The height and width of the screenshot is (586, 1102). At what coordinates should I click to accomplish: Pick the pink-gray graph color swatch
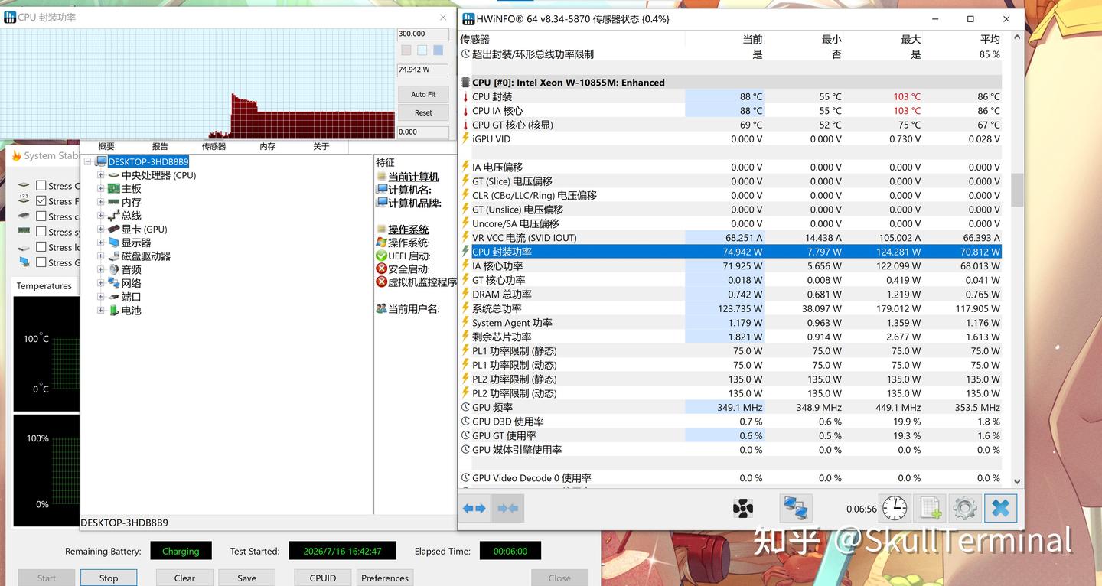point(406,50)
